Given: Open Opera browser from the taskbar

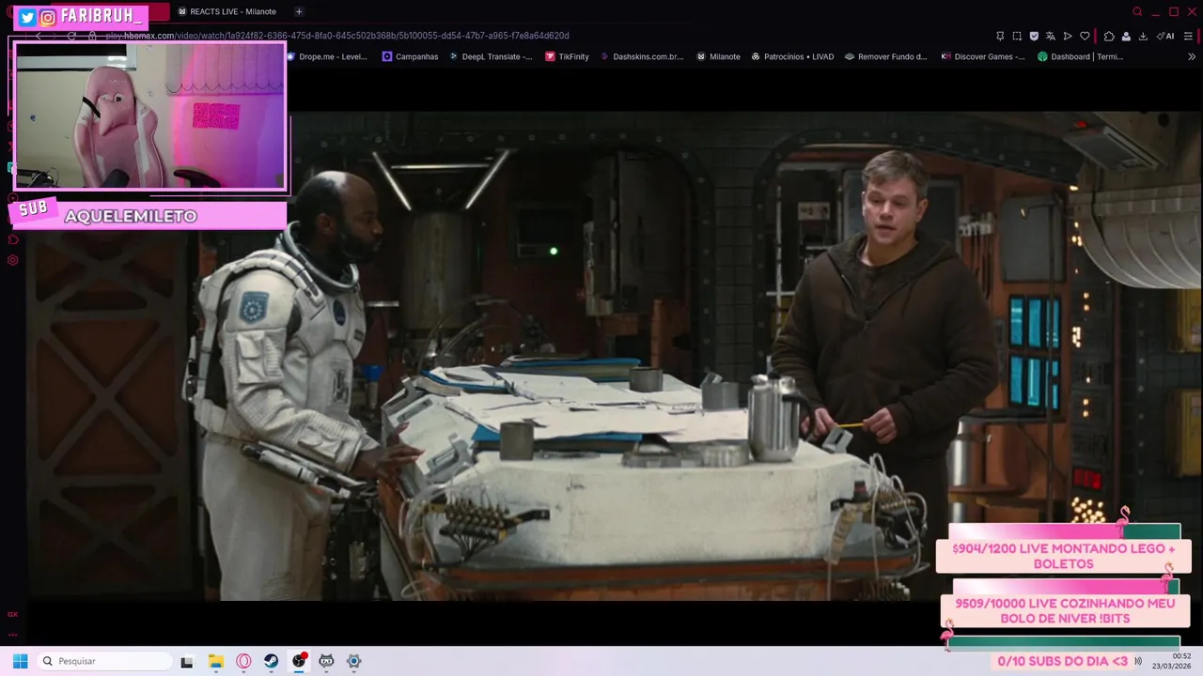Looking at the screenshot, I should [244, 661].
